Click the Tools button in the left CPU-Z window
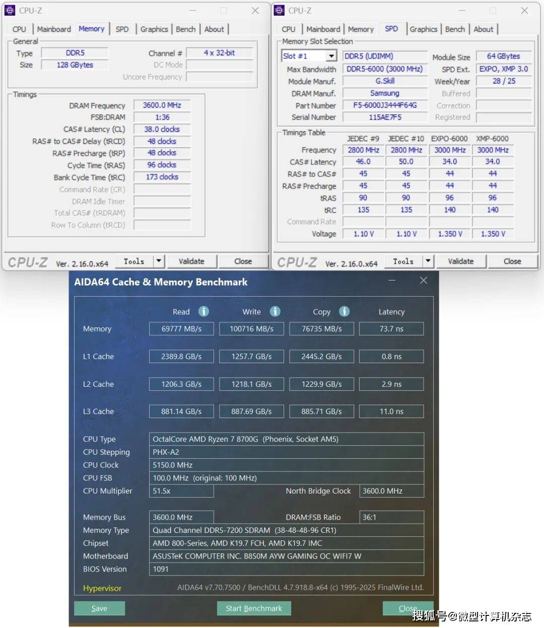Viewport: 544px width, 628px height. click(x=134, y=261)
